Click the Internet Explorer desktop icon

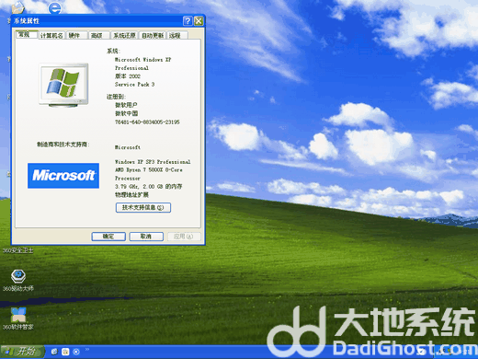point(55,8)
